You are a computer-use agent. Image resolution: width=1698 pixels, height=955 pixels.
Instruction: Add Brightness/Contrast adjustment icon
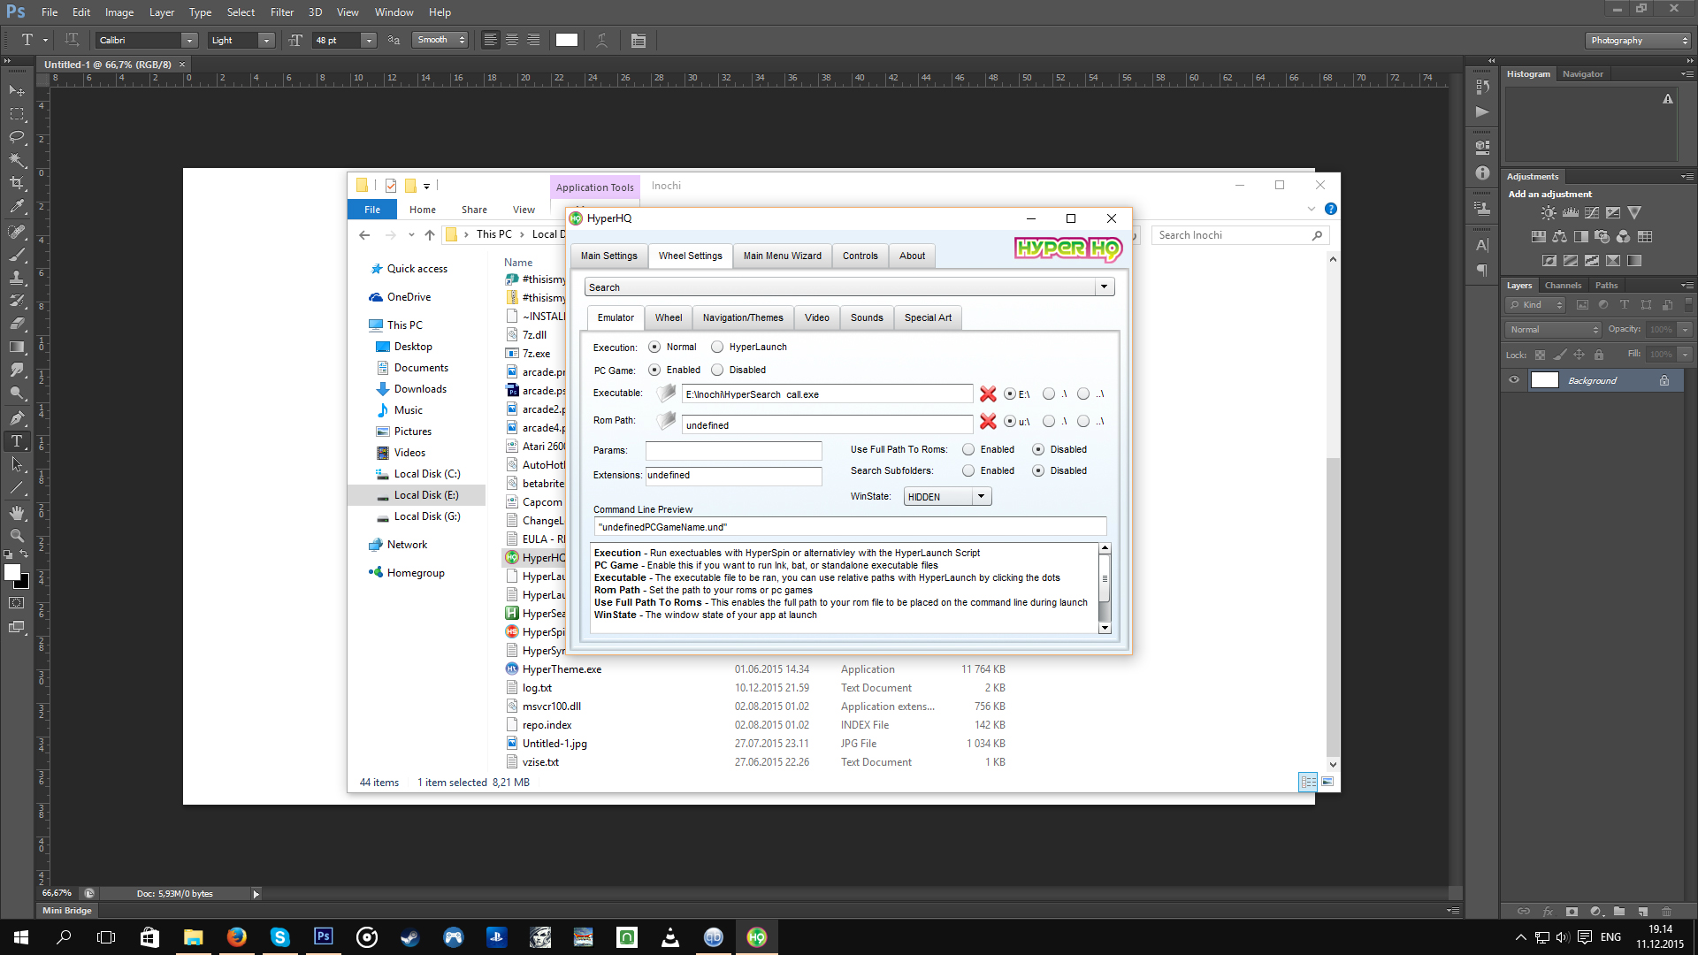point(1549,213)
